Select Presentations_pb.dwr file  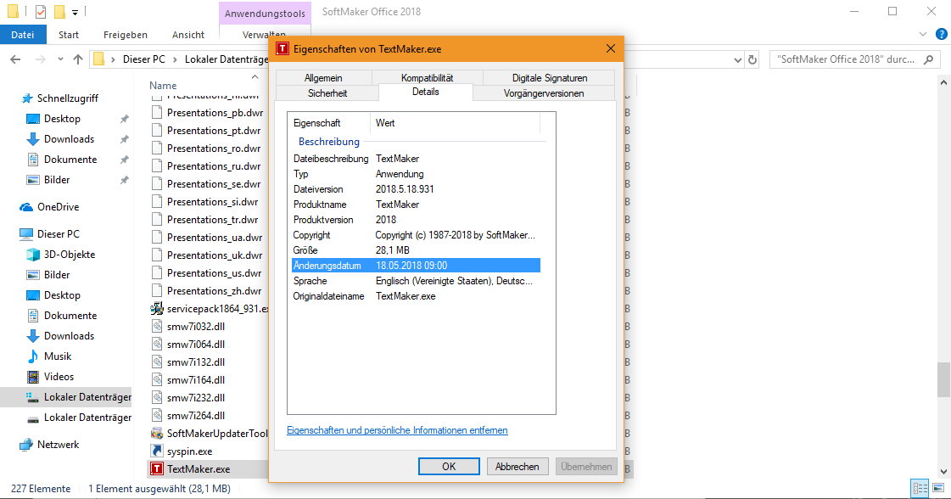[215, 112]
